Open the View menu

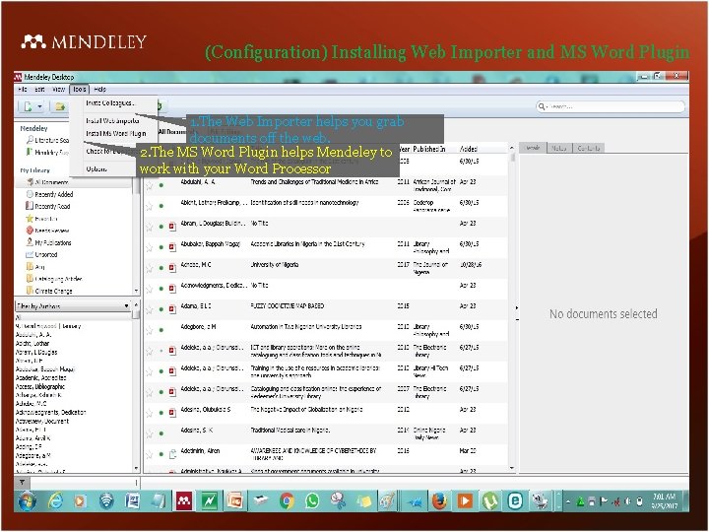pyautogui.click(x=58, y=89)
